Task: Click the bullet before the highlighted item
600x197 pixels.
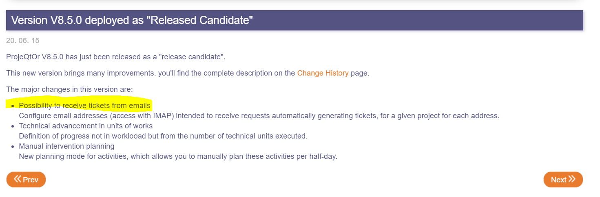Action: click(13, 106)
